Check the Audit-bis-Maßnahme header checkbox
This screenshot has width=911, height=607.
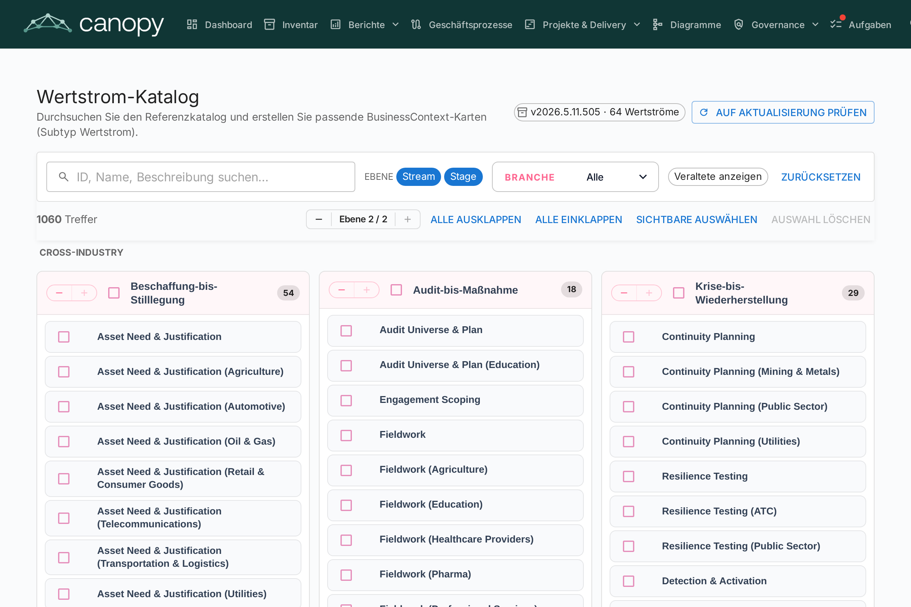click(396, 290)
